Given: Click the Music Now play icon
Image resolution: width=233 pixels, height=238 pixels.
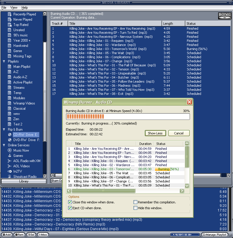Looking at the screenshot, I should (x=10, y=150).
